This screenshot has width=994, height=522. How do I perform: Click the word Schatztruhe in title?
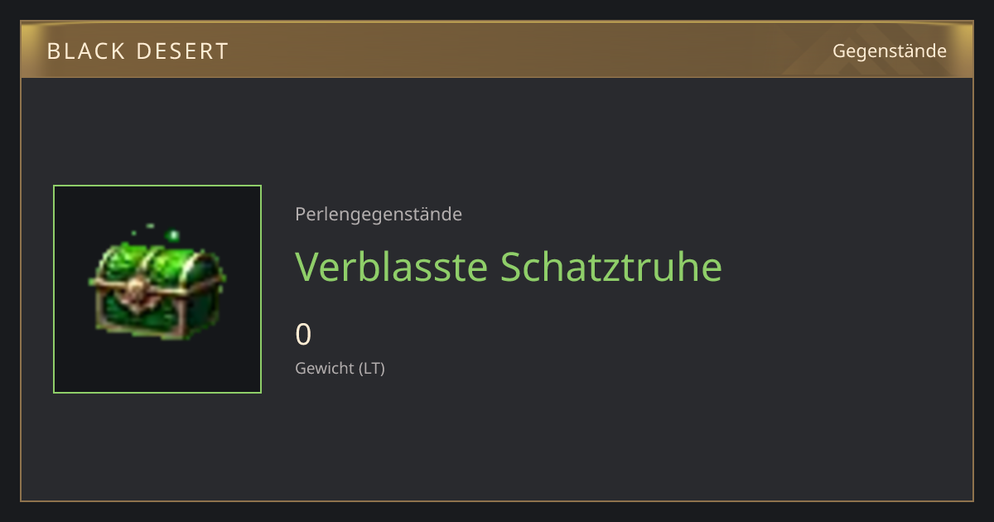(x=611, y=266)
